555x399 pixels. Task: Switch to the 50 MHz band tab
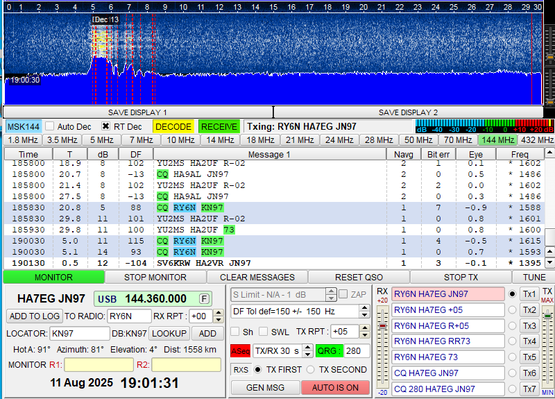click(x=419, y=139)
